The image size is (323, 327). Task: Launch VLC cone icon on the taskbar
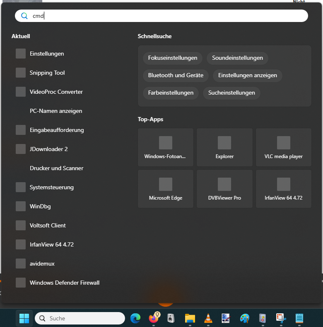click(208, 318)
